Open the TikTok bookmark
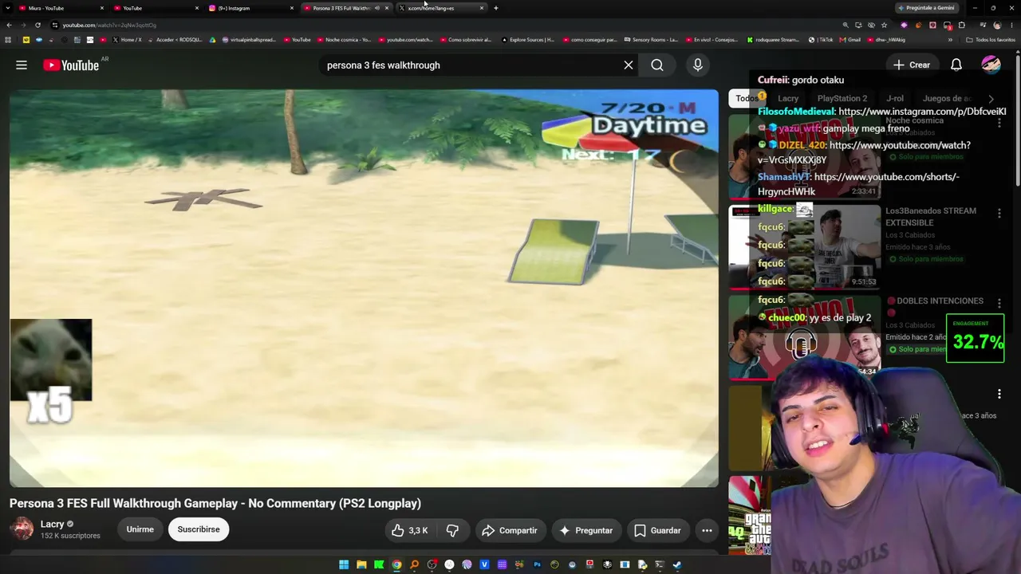 pyautogui.click(x=821, y=40)
